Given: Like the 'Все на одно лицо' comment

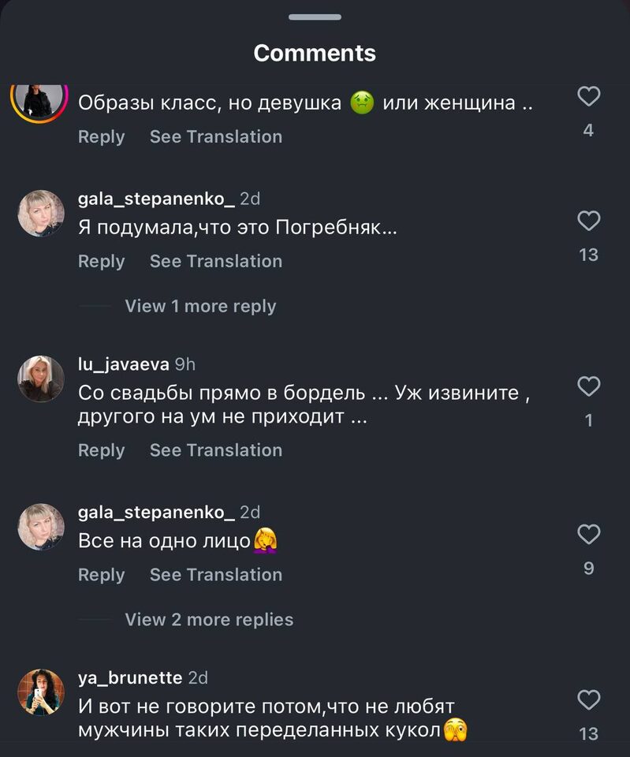Looking at the screenshot, I should [x=589, y=535].
